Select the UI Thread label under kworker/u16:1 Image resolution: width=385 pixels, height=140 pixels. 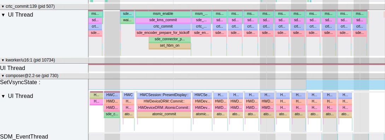pyautogui.click(x=12, y=68)
